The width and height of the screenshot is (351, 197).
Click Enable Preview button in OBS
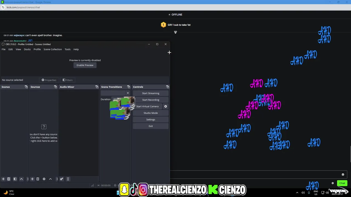tap(85, 65)
